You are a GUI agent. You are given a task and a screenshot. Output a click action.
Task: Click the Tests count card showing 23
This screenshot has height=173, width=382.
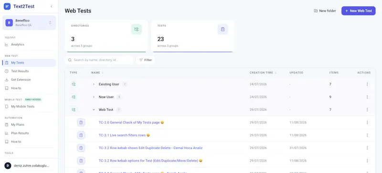click(x=192, y=36)
